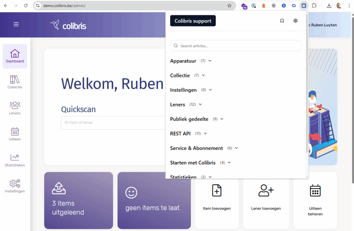Screen dimensions: 354x231
Task: Expand Publiek gedeelte category chevron
Action: coord(222,119)
